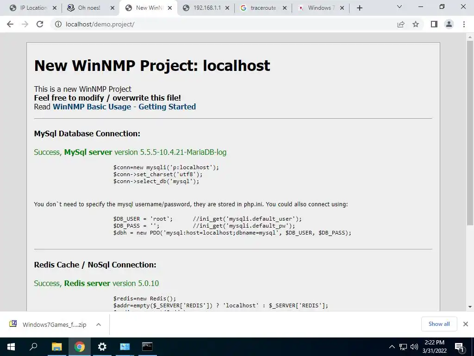This screenshot has width=474, height=356.
Task: Click the Redis server version 5.0.10 text
Action: tap(96, 283)
